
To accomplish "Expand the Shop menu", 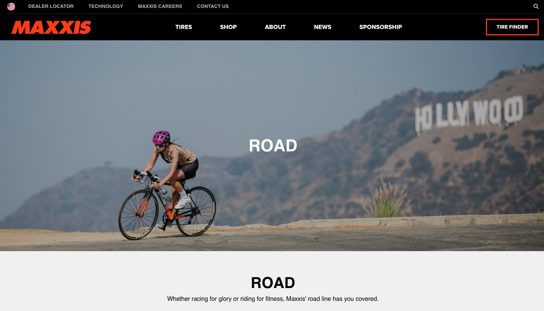I will [x=228, y=27].
